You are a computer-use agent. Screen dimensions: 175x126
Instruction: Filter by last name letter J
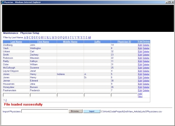point(45,37)
